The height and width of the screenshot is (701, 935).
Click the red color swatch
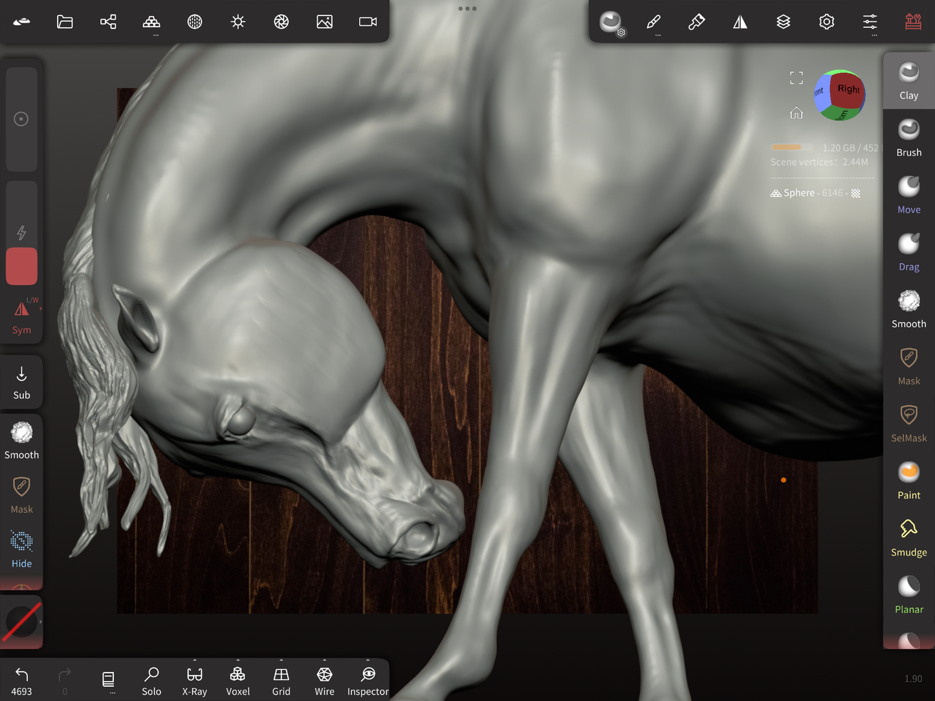pyautogui.click(x=21, y=266)
